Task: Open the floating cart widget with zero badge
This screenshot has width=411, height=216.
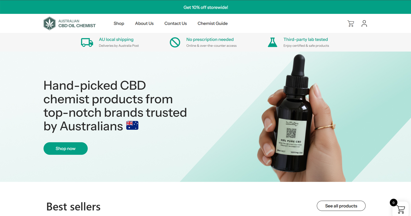Action: click(x=400, y=208)
